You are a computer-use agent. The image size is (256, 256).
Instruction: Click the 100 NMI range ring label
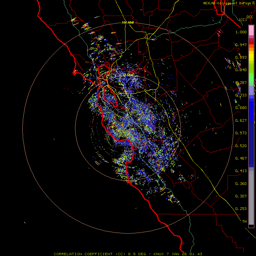click(128, 22)
